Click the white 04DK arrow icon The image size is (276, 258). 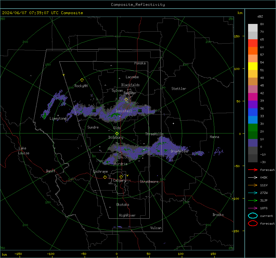click(253, 177)
